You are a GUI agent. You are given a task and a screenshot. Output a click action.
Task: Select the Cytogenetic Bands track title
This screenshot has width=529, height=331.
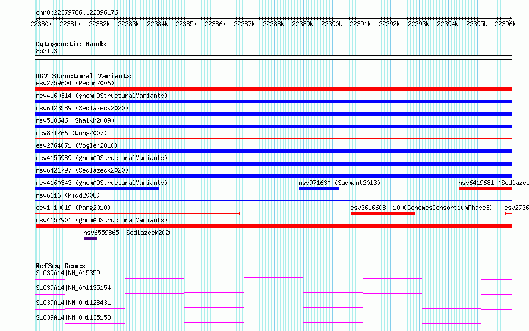pyautogui.click(x=71, y=44)
